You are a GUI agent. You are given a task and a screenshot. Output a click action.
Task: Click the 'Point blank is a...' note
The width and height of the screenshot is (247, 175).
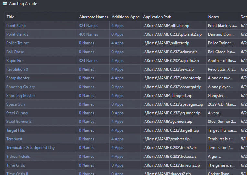click(222, 26)
